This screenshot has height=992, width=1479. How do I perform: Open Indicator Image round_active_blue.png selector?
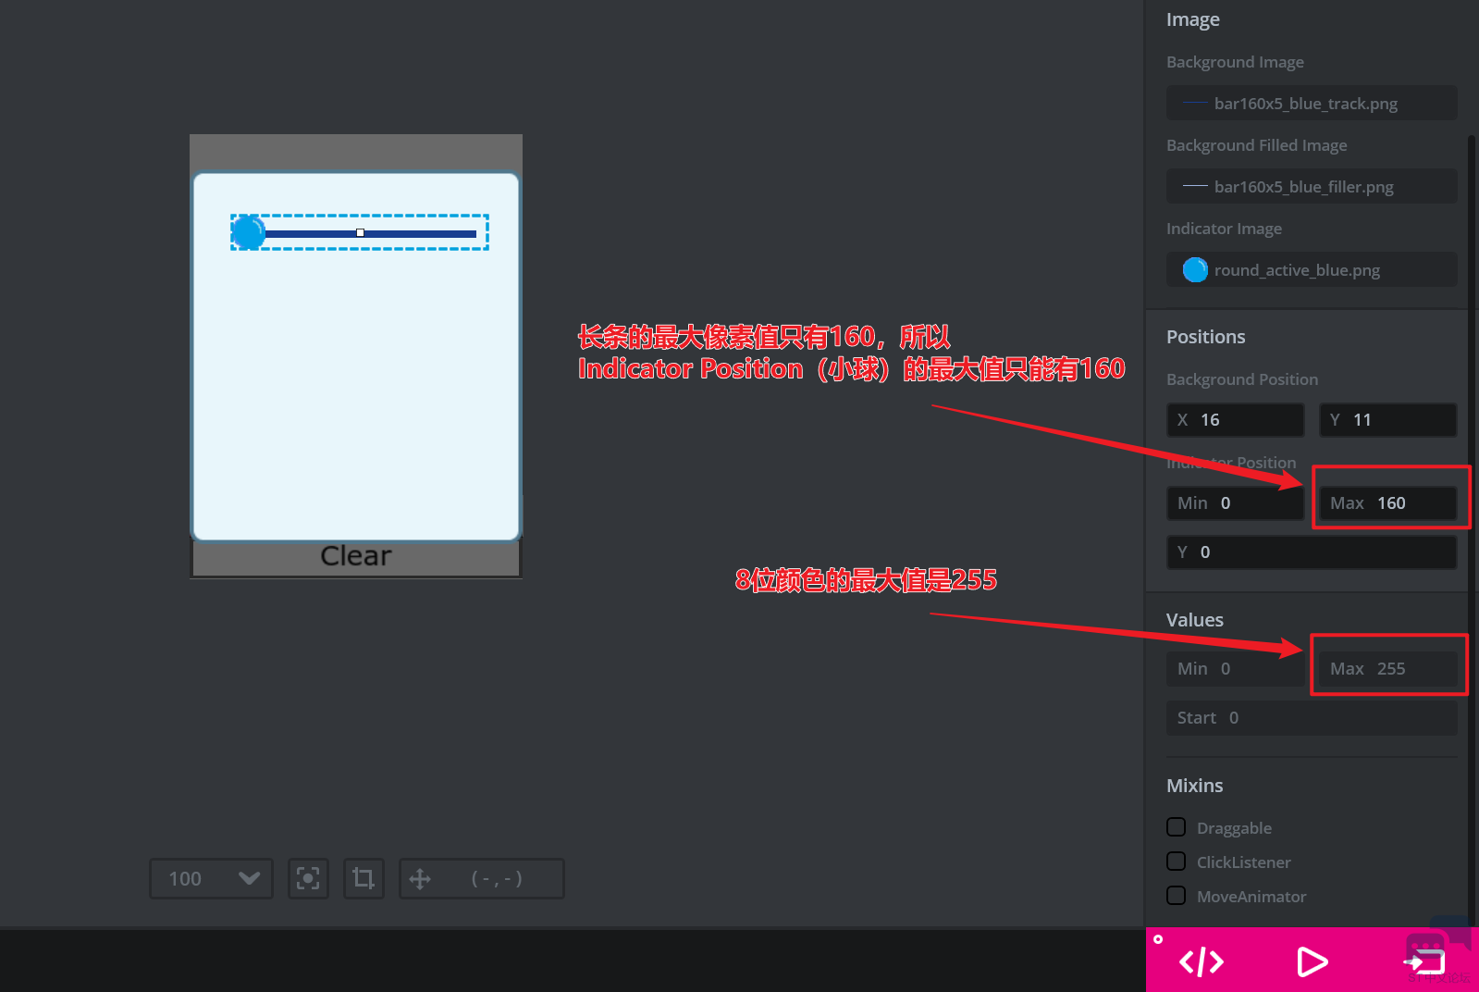click(x=1311, y=270)
